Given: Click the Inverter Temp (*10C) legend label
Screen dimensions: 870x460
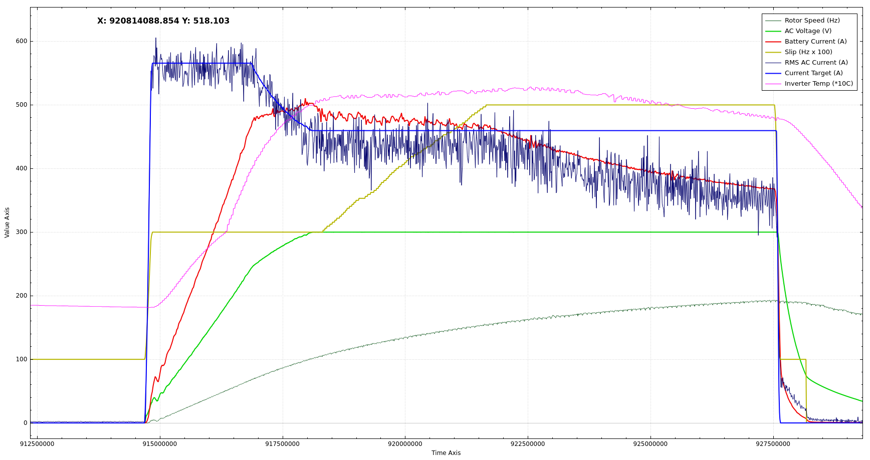Looking at the screenshot, I should coord(818,84).
